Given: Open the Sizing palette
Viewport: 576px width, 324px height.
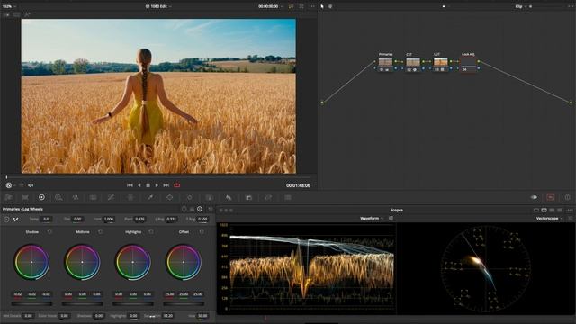Looking at the screenshot, I should 268,198.
